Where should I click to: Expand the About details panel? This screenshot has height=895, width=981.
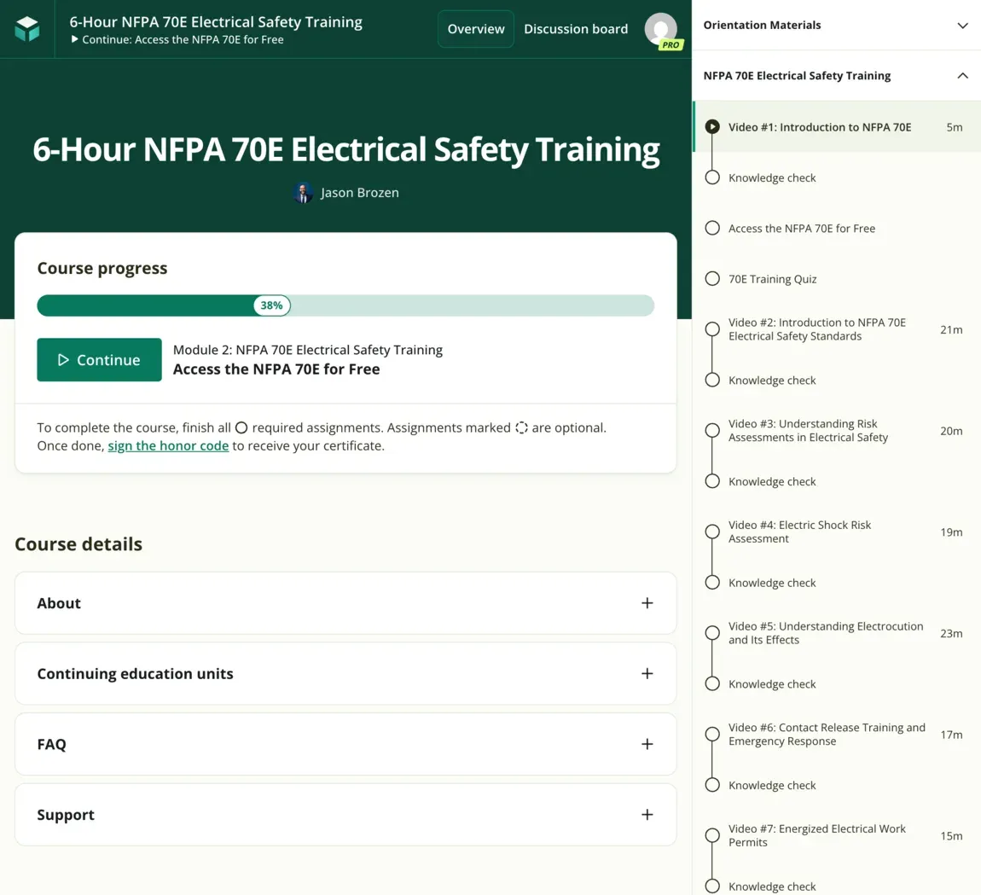point(345,603)
